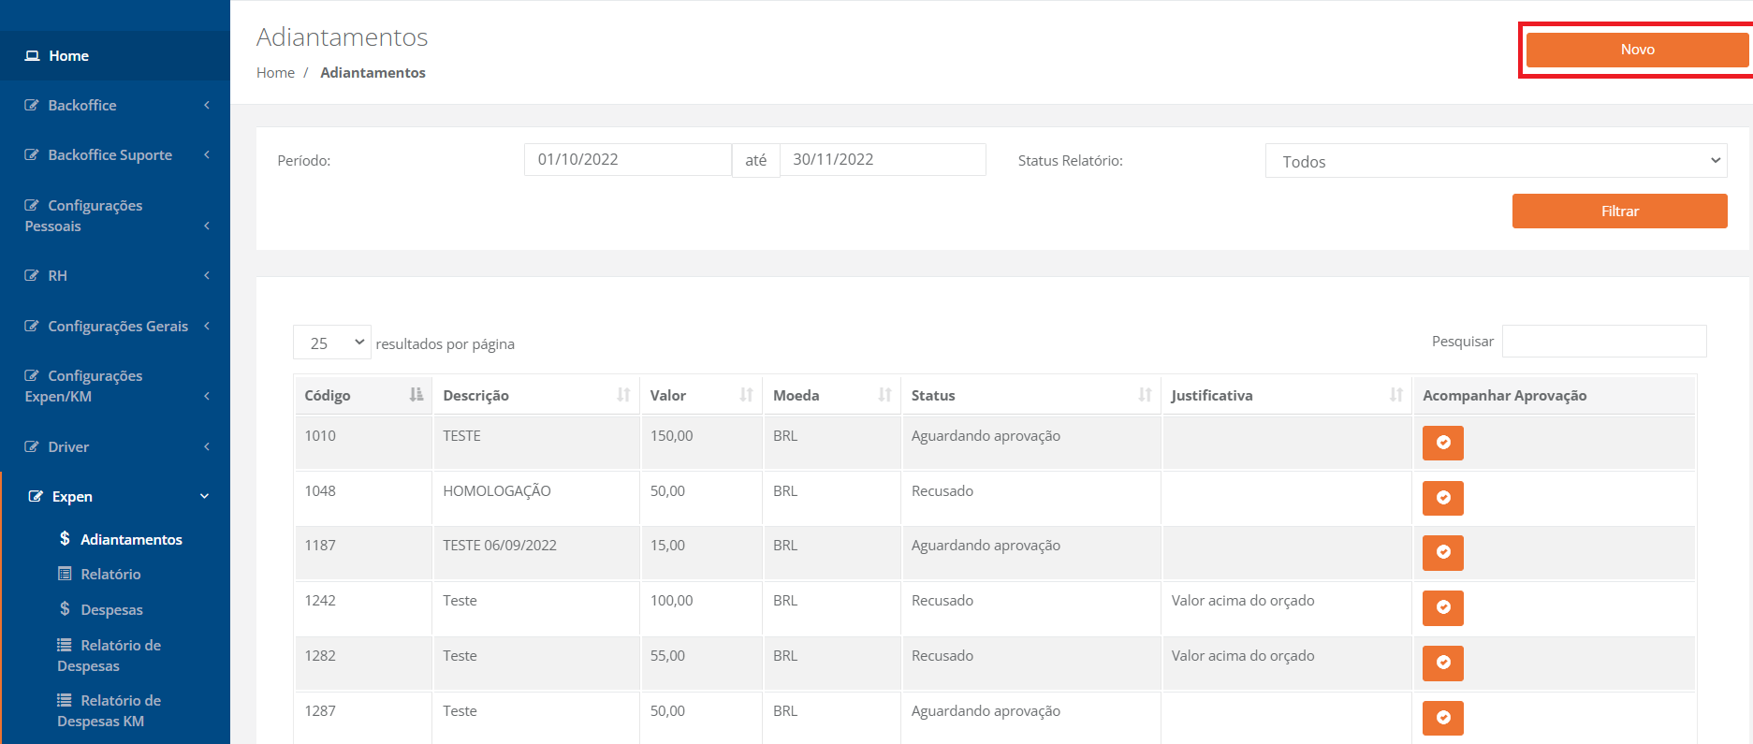This screenshot has width=1753, height=744.
Task: Expand the Backoffice Suporte chevron
Action: click(x=206, y=155)
